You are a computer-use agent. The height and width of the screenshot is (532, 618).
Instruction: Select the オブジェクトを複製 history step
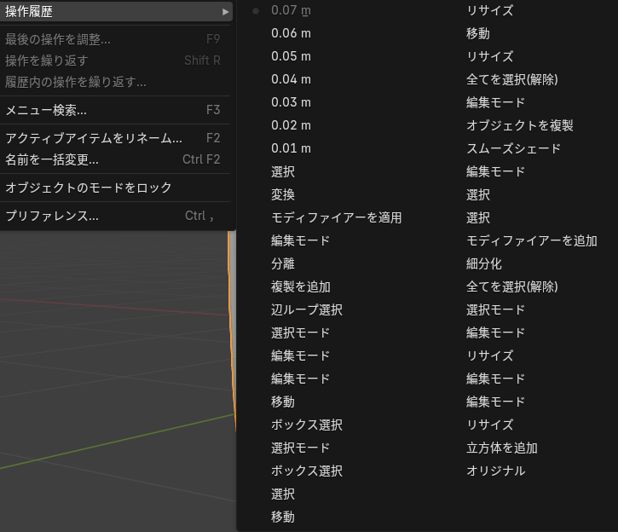pos(519,125)
